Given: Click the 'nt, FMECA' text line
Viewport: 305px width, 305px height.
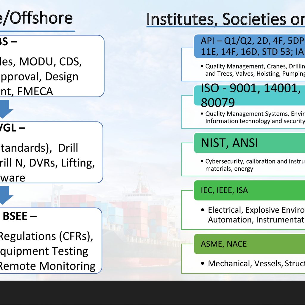Looking at the screenshot, I should click(27, 91).
